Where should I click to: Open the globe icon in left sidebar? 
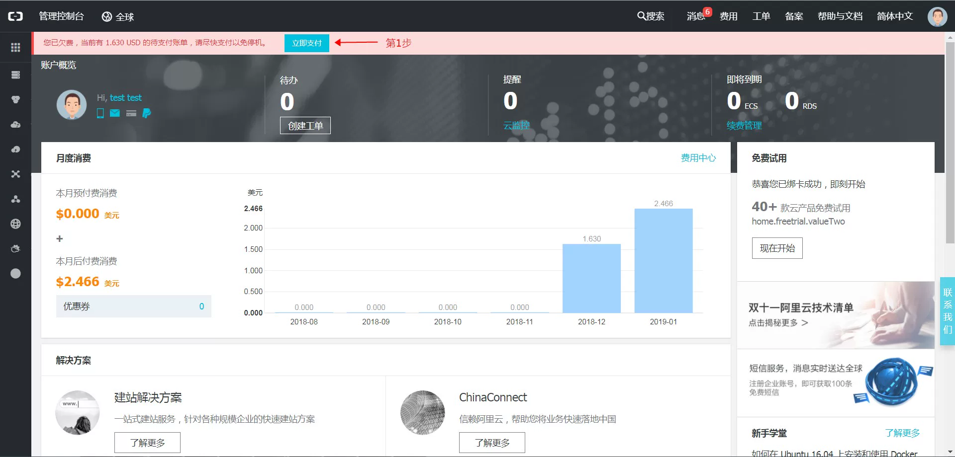[x=15, y=224]
